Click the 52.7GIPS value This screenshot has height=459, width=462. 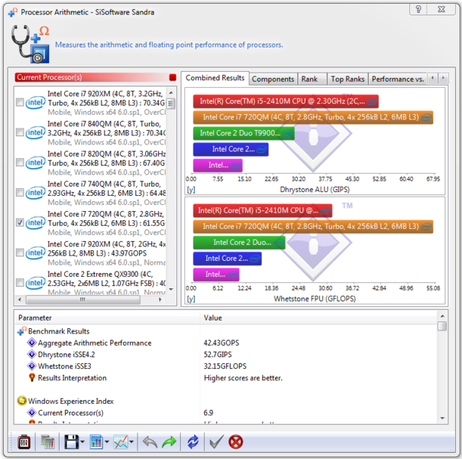tap(218, 354)
